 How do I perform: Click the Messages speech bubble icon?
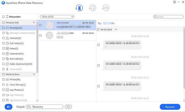(x=7, y=28)
